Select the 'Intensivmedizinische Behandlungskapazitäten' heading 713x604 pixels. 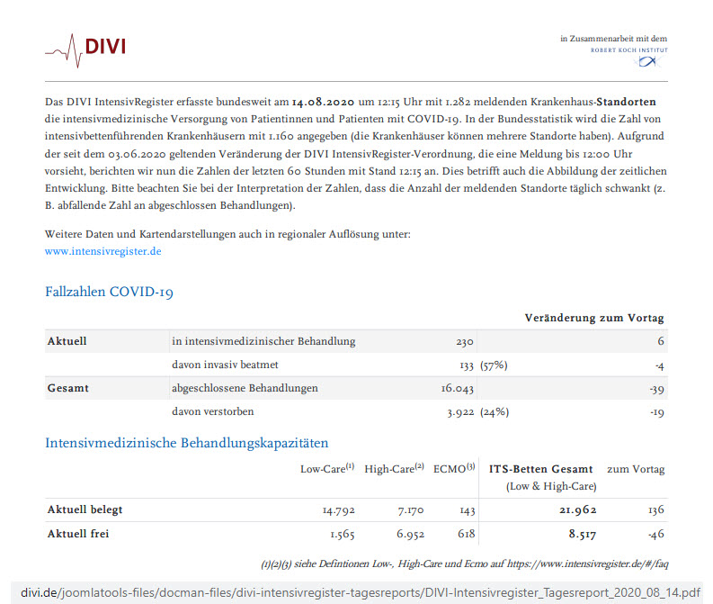click(x=186, y=443)
